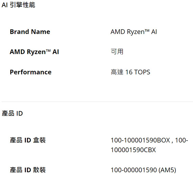Image resolution: width=193 pixels, height=184 pixels.
Task: Select the Performance row label
Action: 31,72
